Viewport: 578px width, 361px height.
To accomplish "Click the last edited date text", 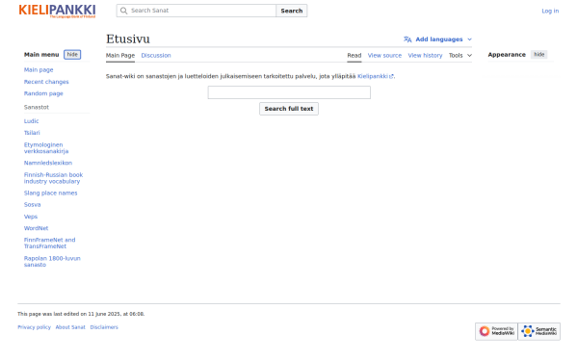I will [81, 314].
